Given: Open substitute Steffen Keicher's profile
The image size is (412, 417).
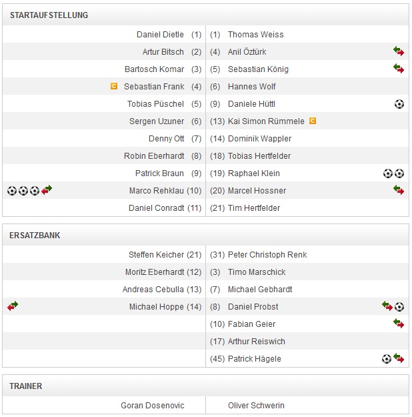Looking at the screenshot, I should pos(156,255).
